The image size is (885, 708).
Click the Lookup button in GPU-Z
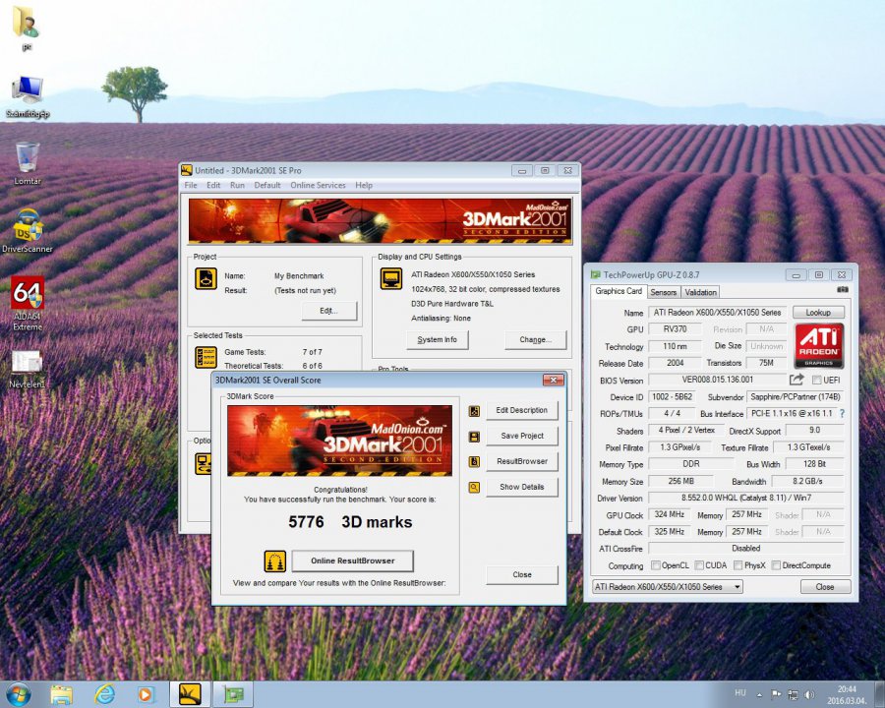tap(818, 313)
